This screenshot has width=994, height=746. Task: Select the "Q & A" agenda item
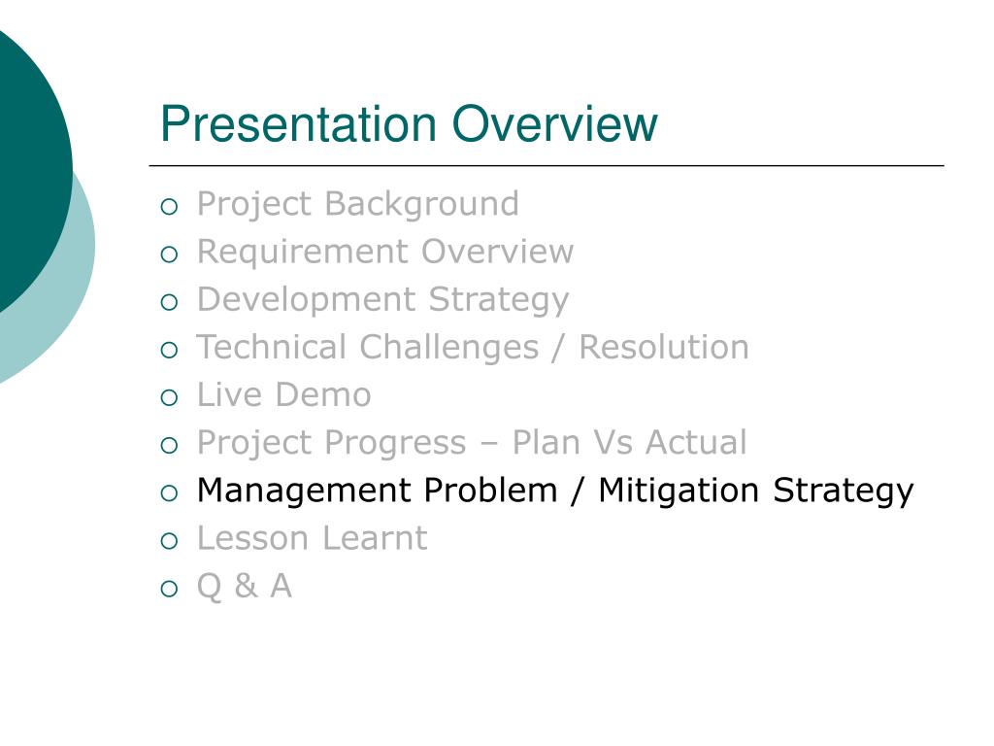click(x=244, y=586)
